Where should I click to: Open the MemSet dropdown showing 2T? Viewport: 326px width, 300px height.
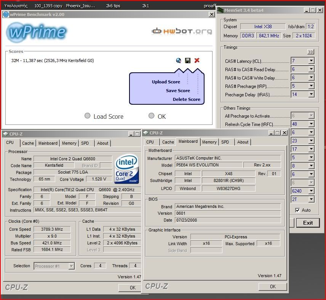(311, 199)
